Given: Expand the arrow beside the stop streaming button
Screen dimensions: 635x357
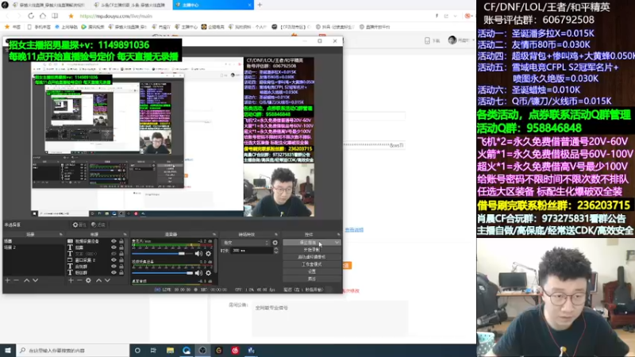Looking at the screenshot, I should tap(337, 243).
